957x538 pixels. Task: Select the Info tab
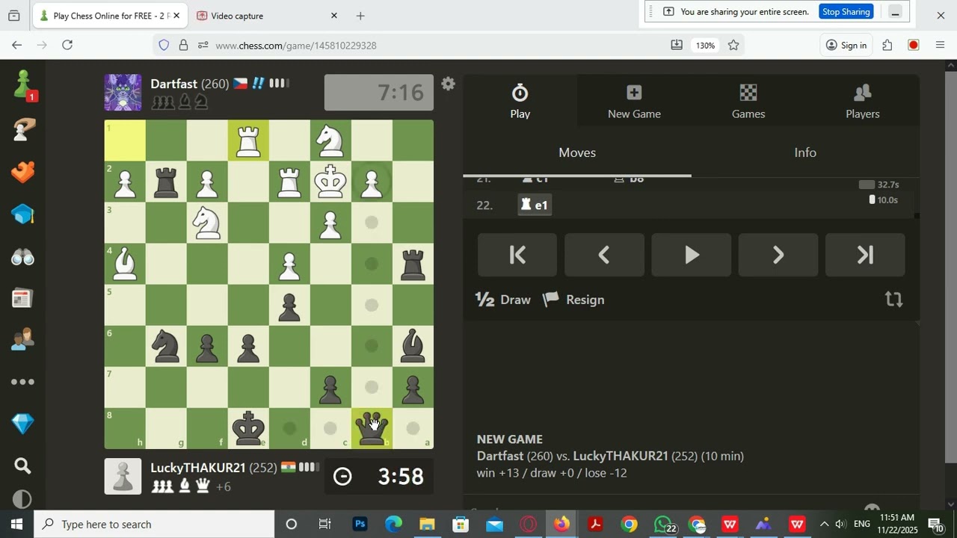coord(805,152)
